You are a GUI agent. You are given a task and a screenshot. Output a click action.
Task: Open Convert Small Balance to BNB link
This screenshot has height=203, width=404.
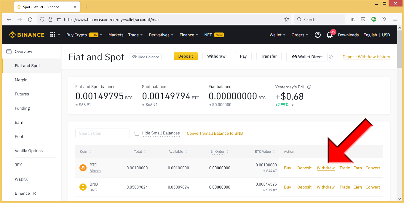215,133
